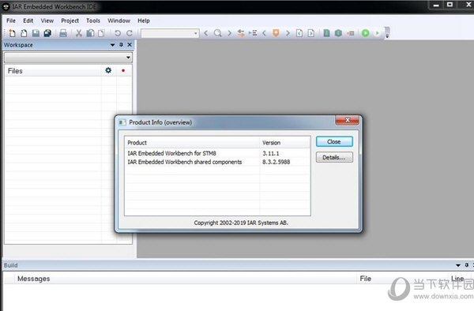Click the Find Previous arrow icon

tap(206, 33)
